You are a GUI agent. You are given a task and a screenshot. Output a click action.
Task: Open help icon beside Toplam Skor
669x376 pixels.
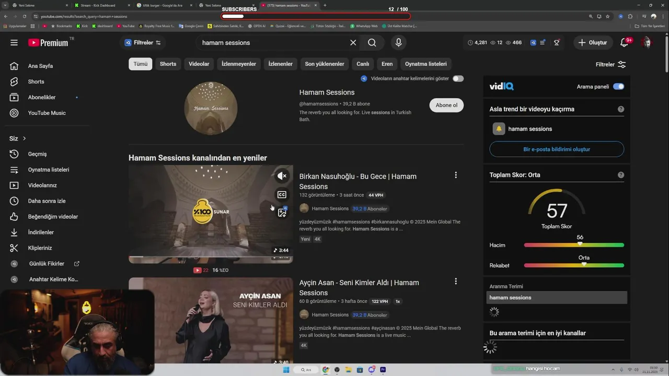point(621,175)
